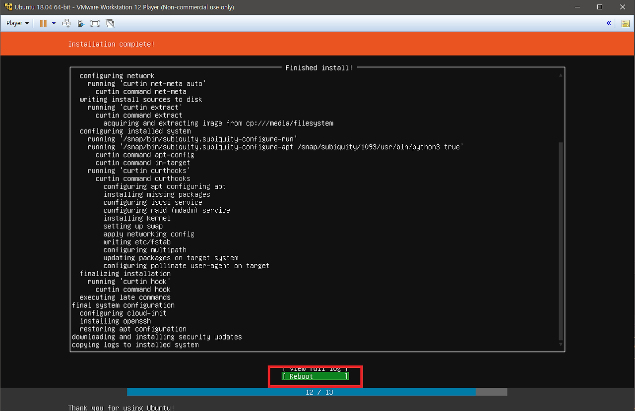Viewport: 635px width, 411px height.
Task: Select View full log button
Action: click(315, 369)
